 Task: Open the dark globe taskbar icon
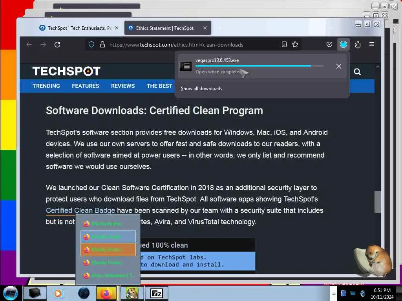(x=84, y=293)
